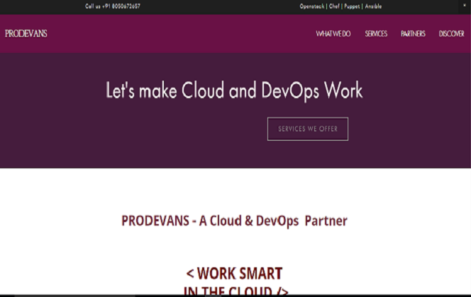Click the < WORK SMART heading text
This screenshot has width=471, height=297.
click(x=234, y=274)
